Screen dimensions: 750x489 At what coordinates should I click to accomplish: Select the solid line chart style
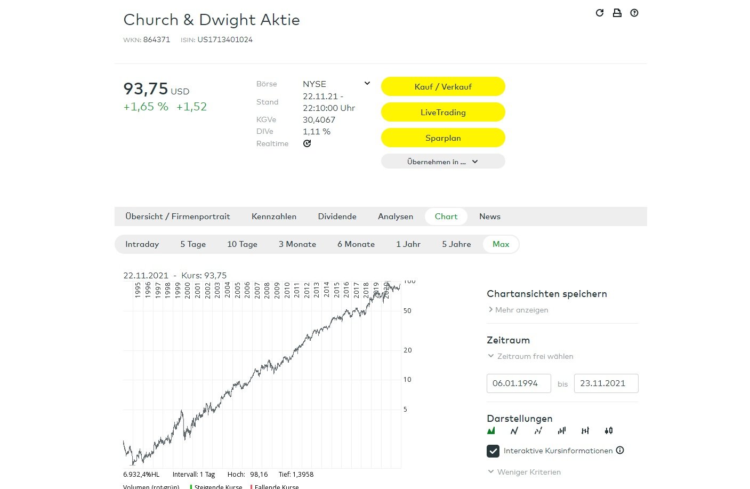coord(514,430)
